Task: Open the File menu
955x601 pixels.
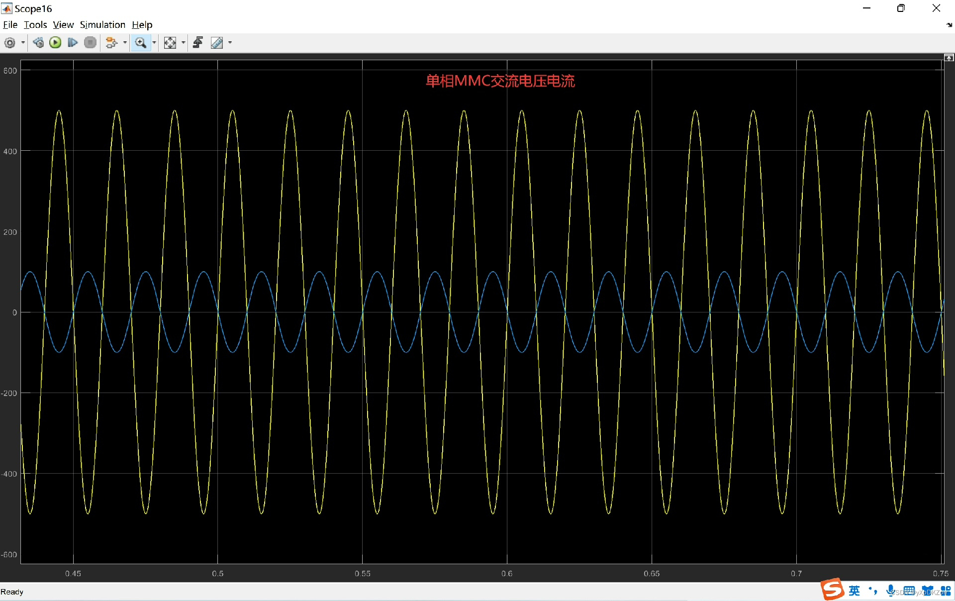Action: 10,25
